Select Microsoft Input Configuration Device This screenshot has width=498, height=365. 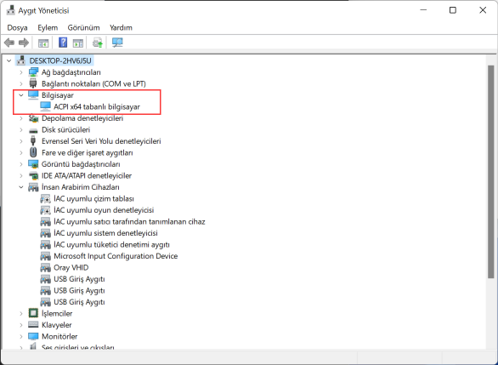click(116, 256)
